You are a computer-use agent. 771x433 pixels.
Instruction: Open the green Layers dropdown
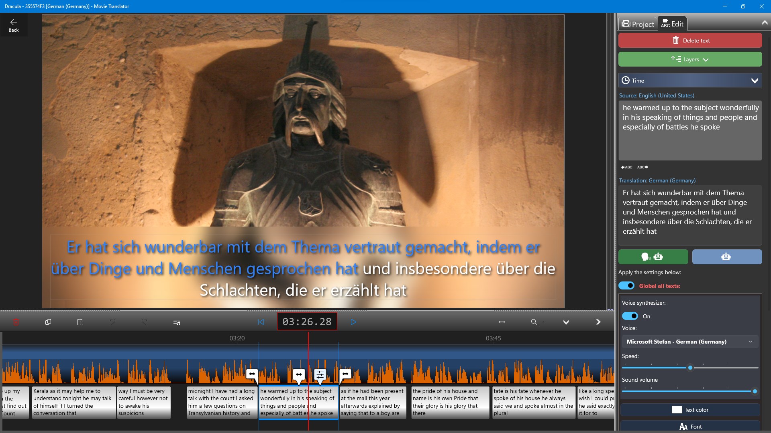tap(690, 59)
